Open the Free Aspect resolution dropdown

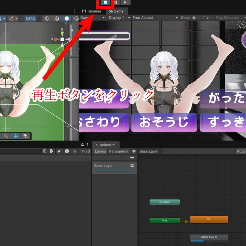155,18
